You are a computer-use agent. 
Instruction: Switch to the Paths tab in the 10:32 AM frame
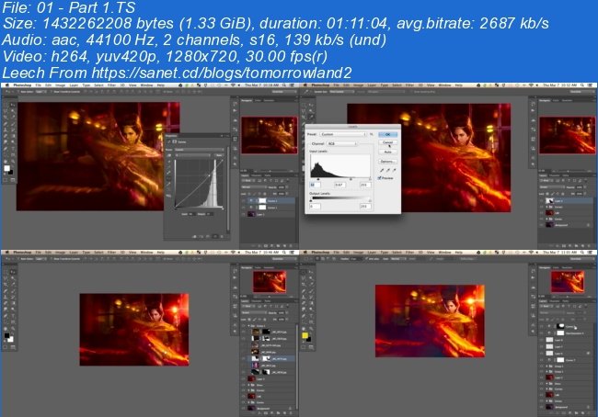click(565, 175)
